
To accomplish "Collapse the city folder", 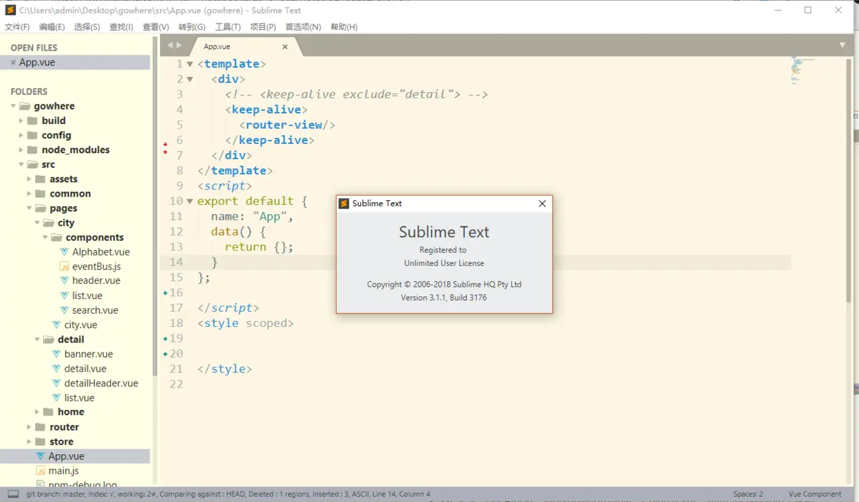I will pos(37,223).
